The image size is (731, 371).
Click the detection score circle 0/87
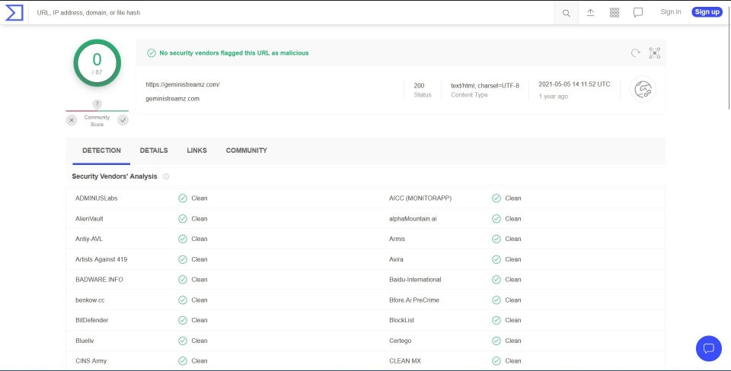coord(97,63)
